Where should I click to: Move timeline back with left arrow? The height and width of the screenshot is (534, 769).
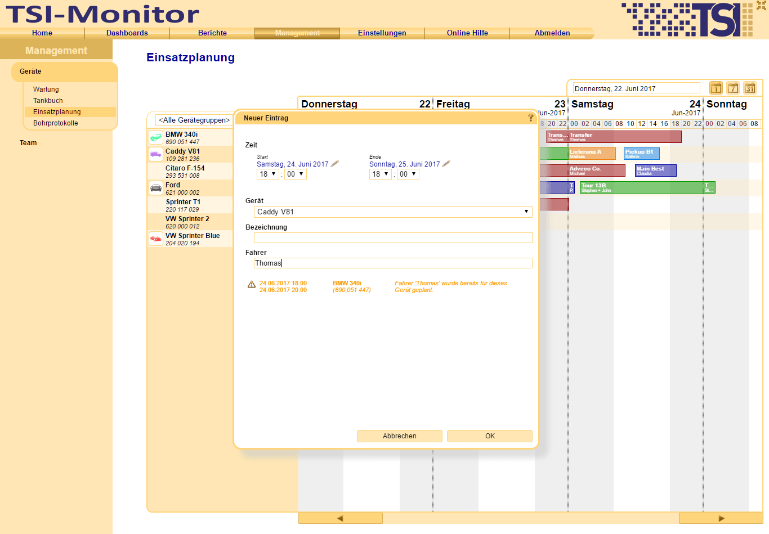340,518
